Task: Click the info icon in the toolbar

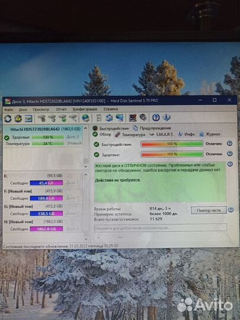Action: point(167,117)
